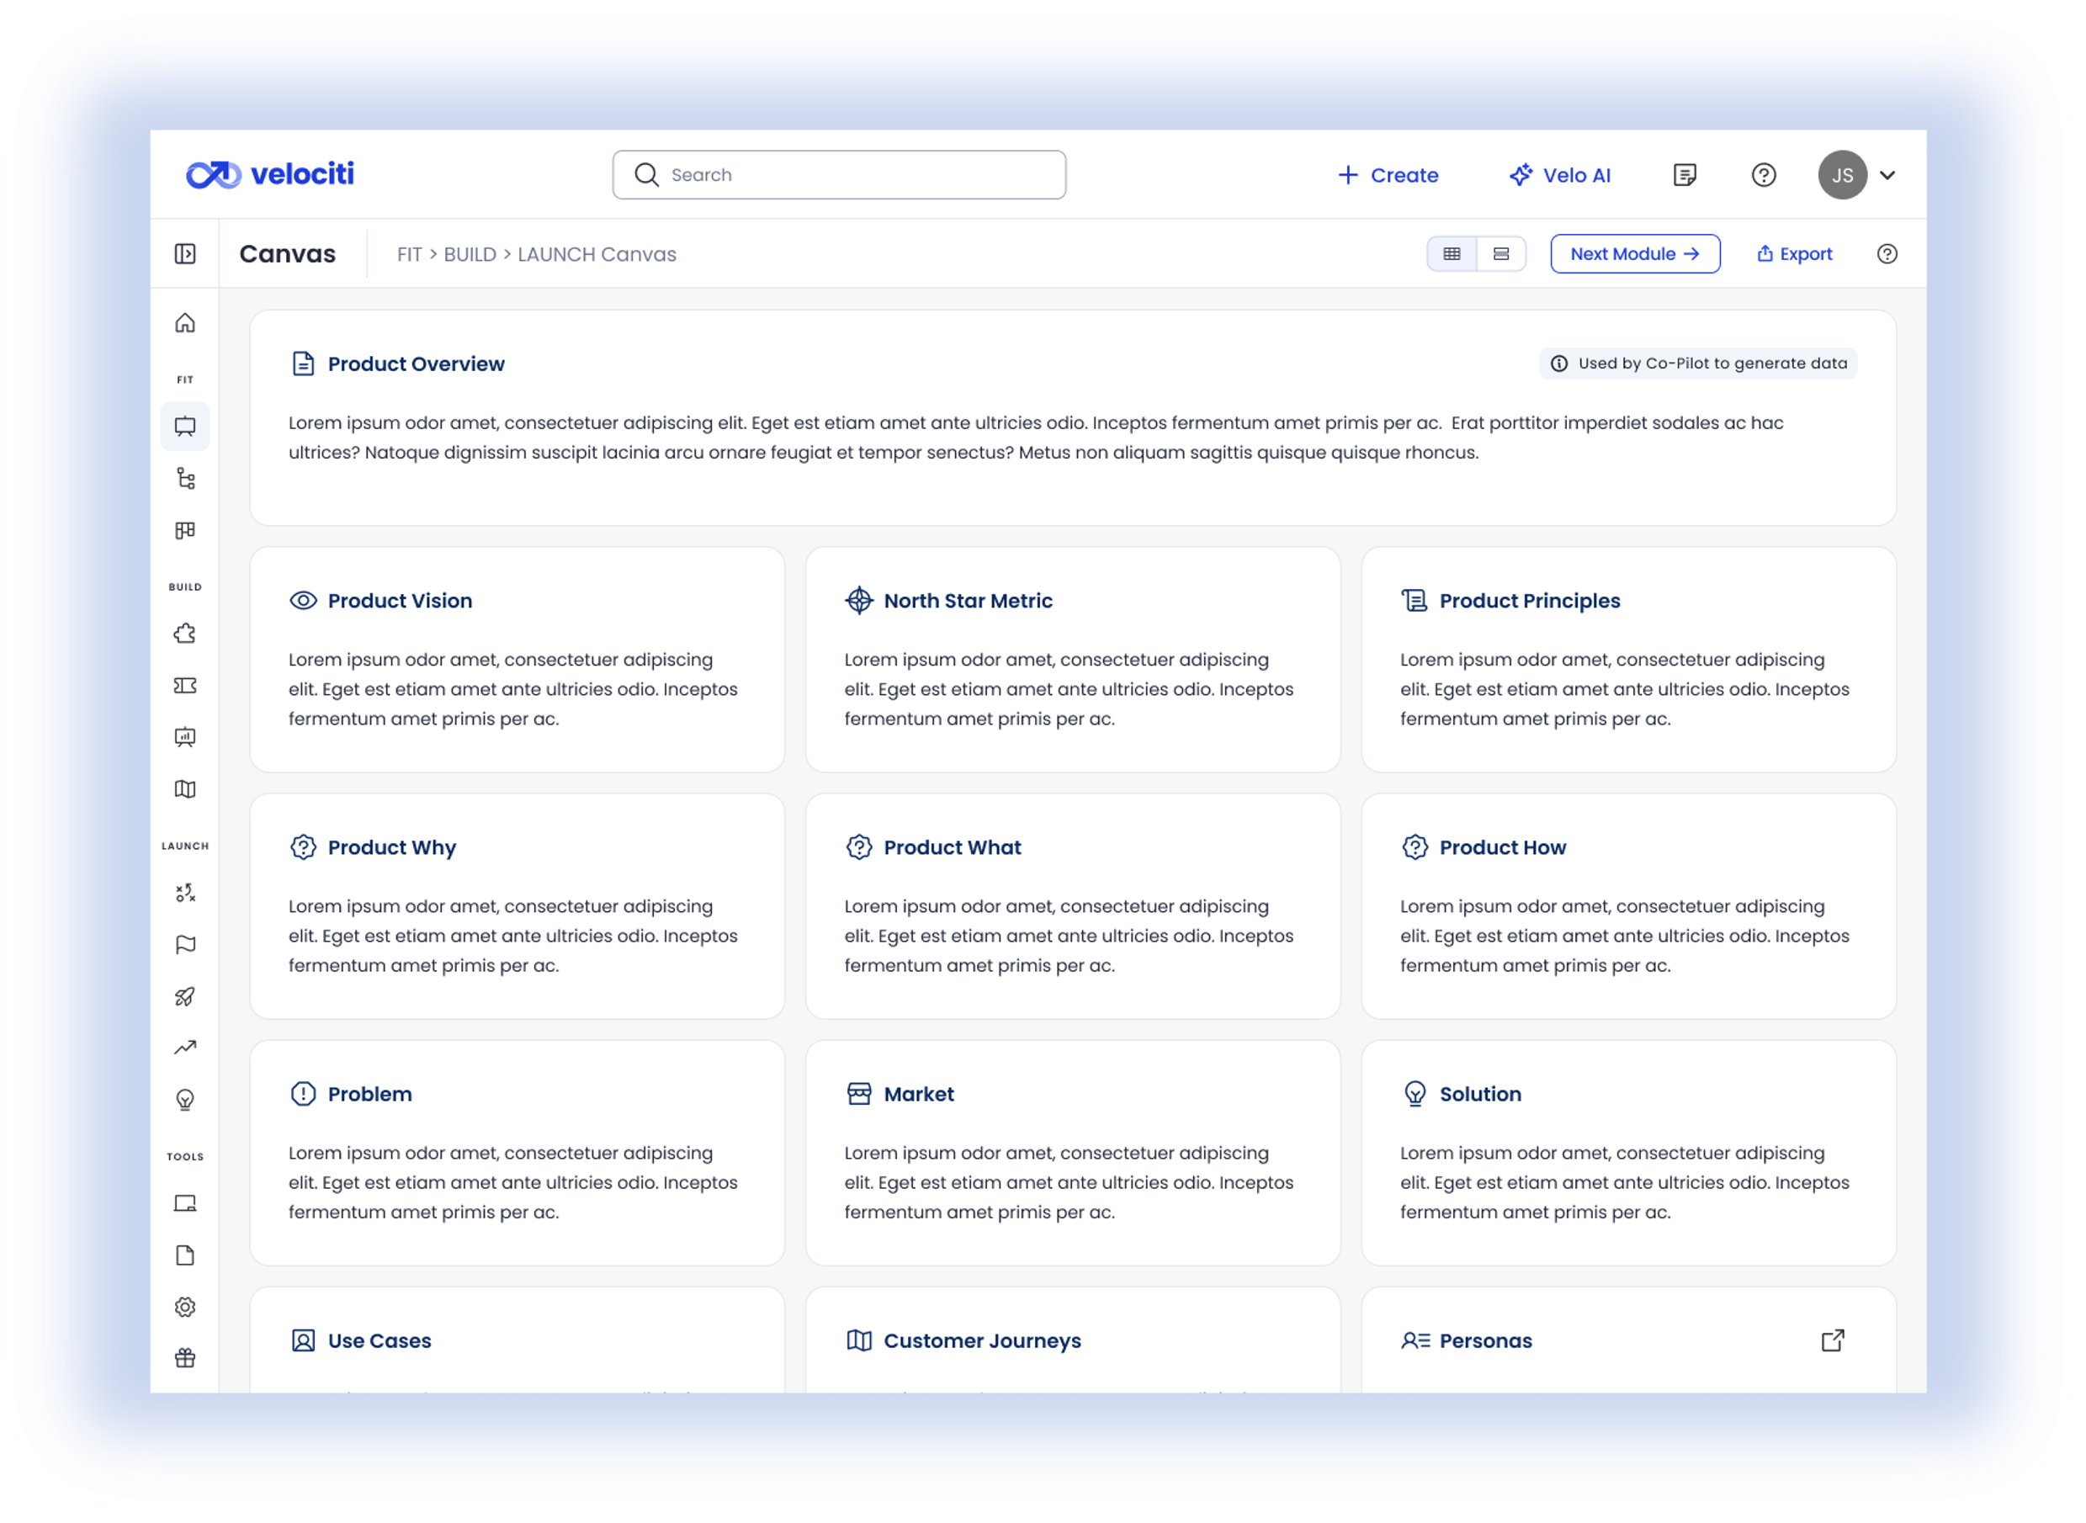Open the hierarchy tree sidebar item

(x=185, y=479)
